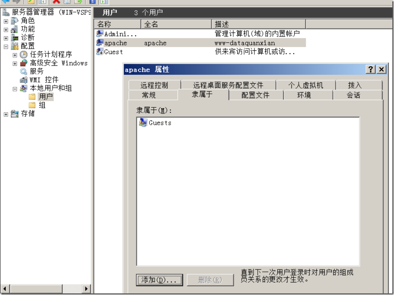Click the WMI 控件 icon
This screenshot has height=295, width=394.
pos(24,80)
